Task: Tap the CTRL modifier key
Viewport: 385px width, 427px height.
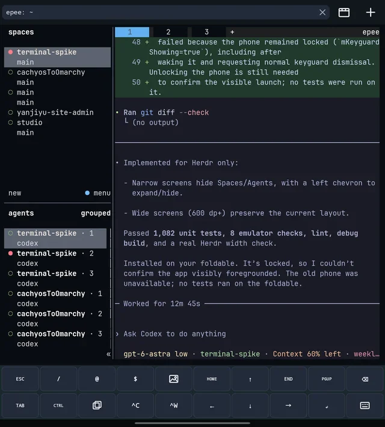Action: [58, 405]
